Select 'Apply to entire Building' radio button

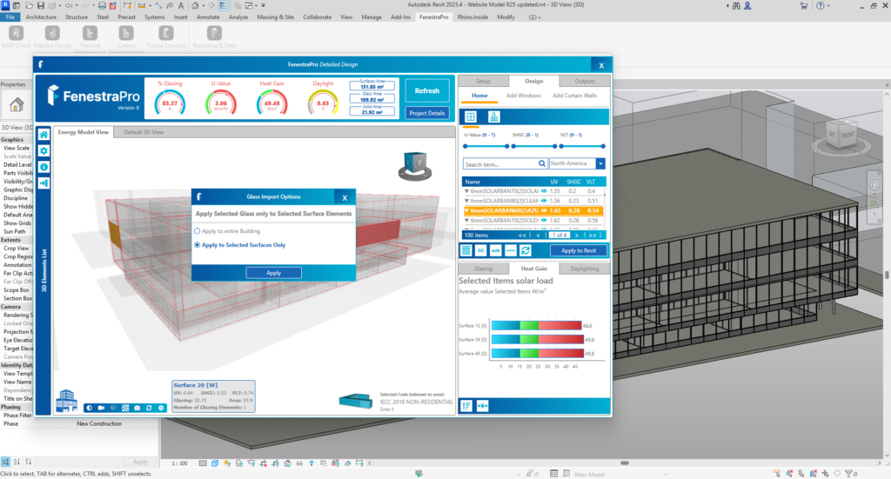tap(198, 231)
